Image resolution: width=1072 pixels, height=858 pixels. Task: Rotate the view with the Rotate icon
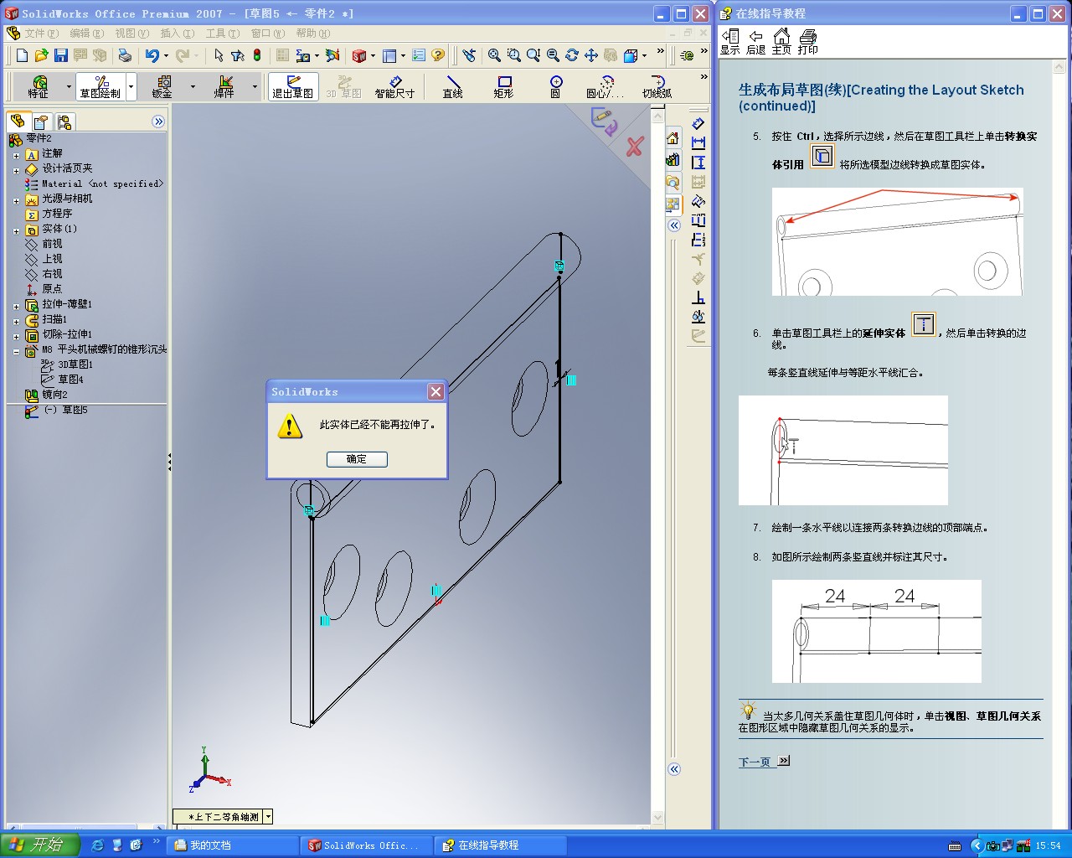[x=572, y=55]
